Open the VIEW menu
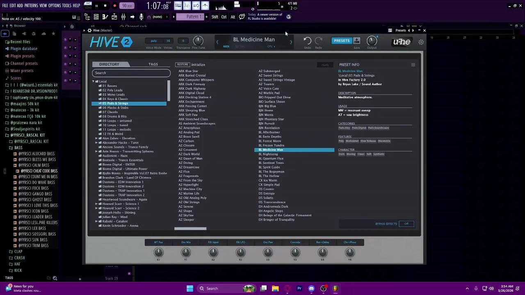525x295 pixels. [43, 5]
